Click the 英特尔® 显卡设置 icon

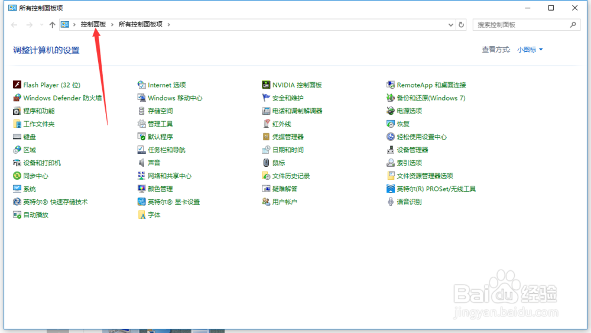[141, 202]
